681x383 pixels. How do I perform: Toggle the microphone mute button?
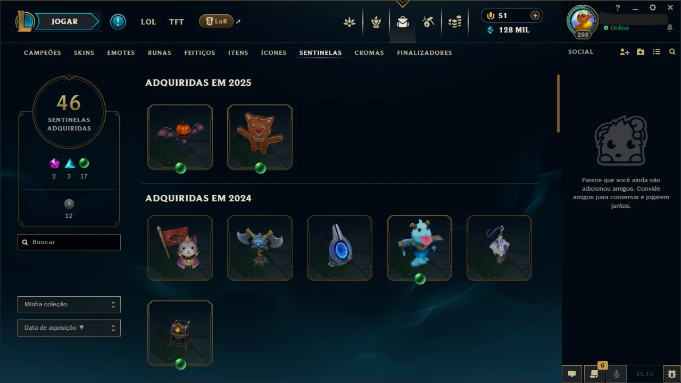(617, 374)
